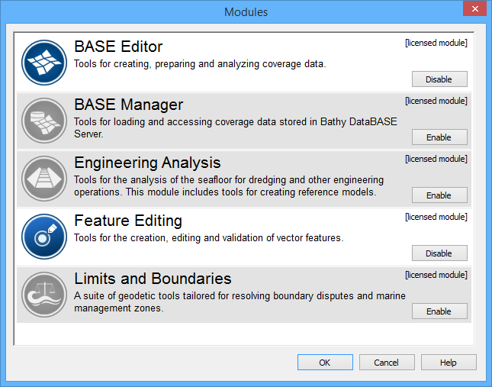Disable the Feature Editing module
The width and height of the screenshot is (492, 387).
439,253
